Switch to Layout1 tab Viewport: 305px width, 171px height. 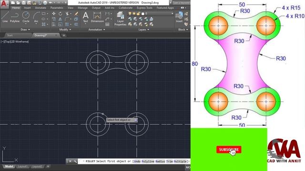tap(22, 166)
